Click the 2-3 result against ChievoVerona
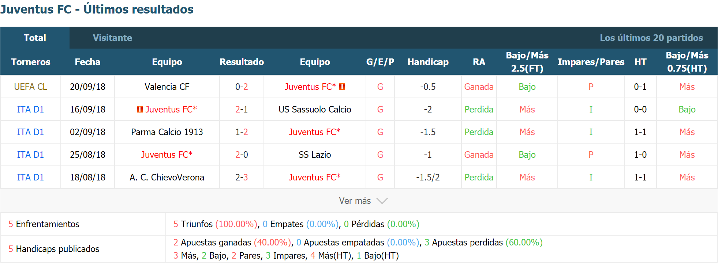The height and width of the screenshot is (263, 718). 242,177
